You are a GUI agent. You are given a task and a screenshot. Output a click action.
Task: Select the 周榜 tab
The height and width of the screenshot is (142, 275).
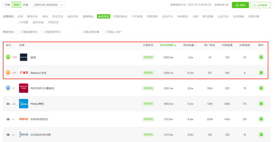coord(16,5)
